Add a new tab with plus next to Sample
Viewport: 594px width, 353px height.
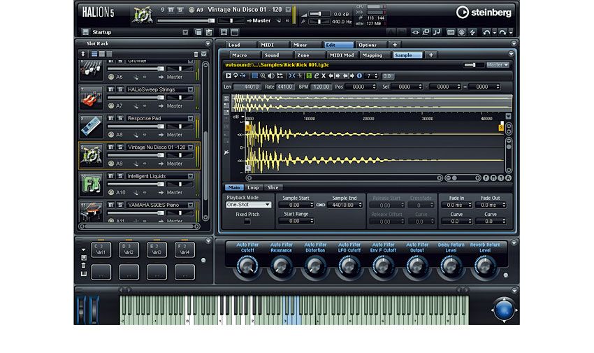[430, 55]
